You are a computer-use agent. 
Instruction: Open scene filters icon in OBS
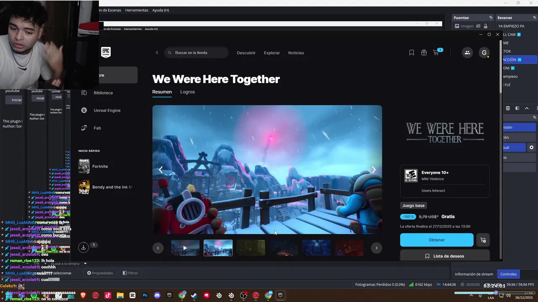pyautogui.click(x=517, y=108)
